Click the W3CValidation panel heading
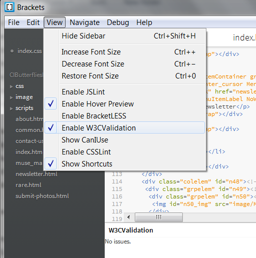256x258 pixels. [131, 230]
